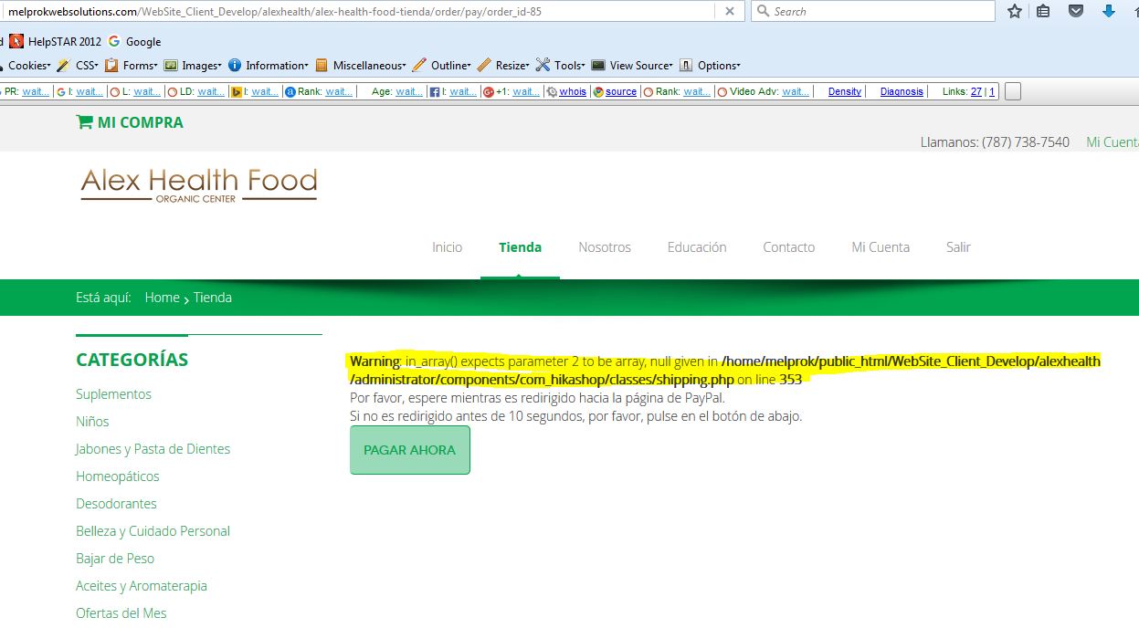The height and width of the screenshot is (628, 1139).
Task: Click the Alexa Rank icon in SEO toolbar
Action: coord(290,91)
